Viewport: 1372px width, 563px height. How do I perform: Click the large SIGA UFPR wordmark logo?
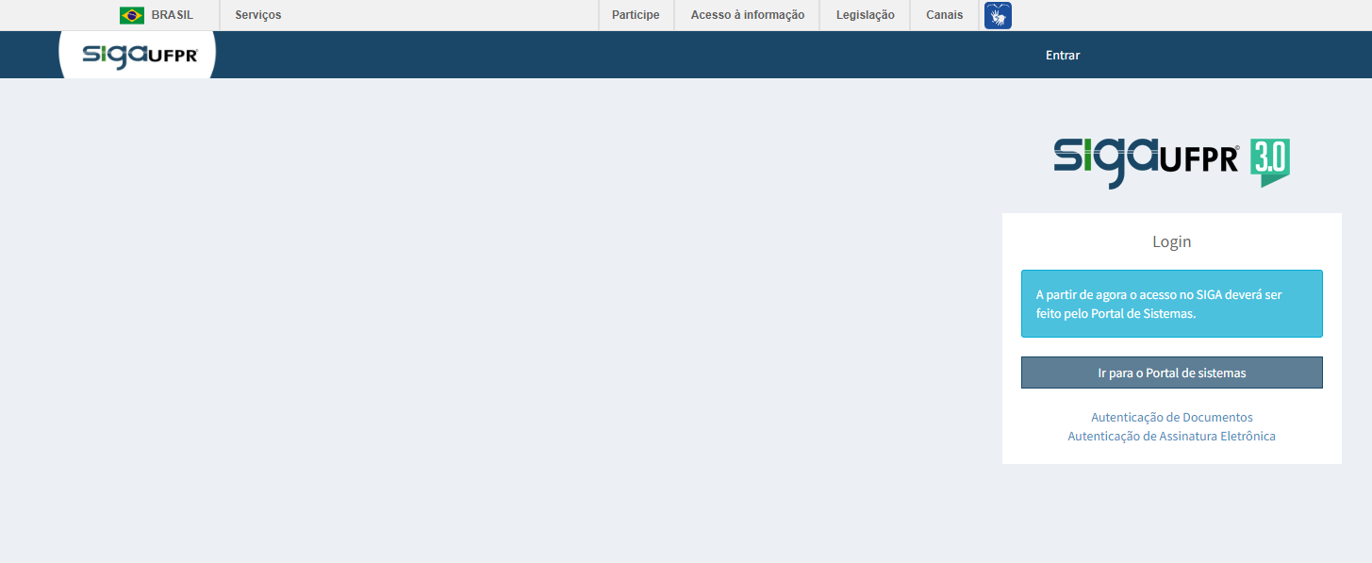[1146, 161]
